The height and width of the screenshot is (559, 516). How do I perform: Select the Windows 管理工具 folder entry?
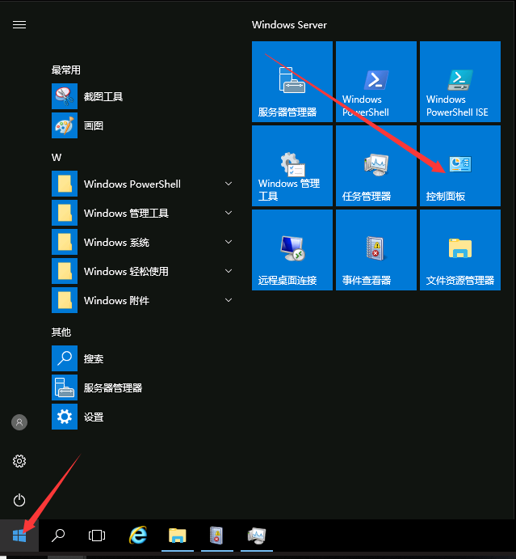point(142,213)
